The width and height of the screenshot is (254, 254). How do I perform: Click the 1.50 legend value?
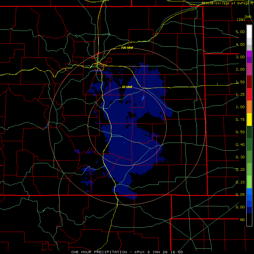point(240,82)
